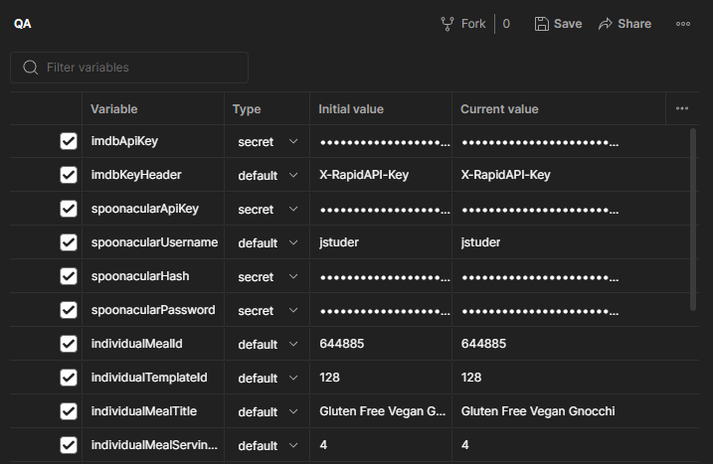Click the Share arrow icon
Image resolution: width=713 pixels, height=464 pixels.
click(x=606, y=24)
